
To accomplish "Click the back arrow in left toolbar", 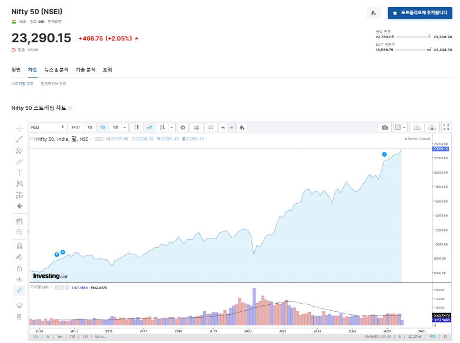I will tap(19, 206).
